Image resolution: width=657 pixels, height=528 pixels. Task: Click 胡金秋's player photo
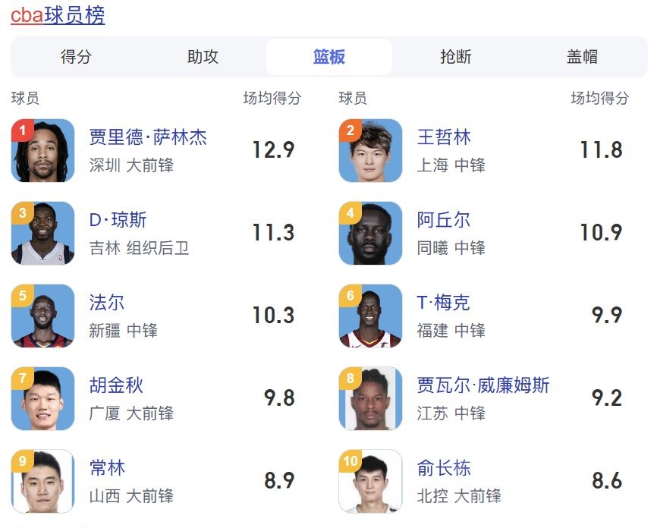43,398
